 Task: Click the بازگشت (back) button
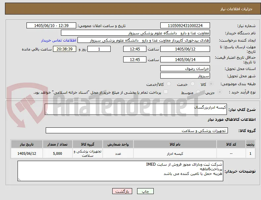point(122,191)
